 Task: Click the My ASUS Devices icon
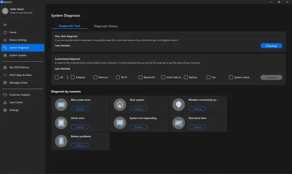(x=5, y=68)
